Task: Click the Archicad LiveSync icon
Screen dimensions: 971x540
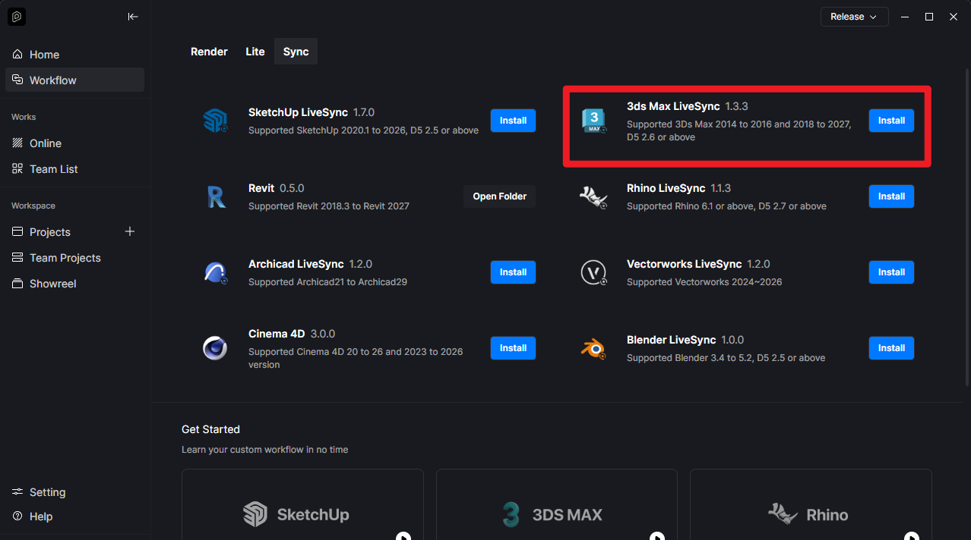Action: (x=216, y=272)
